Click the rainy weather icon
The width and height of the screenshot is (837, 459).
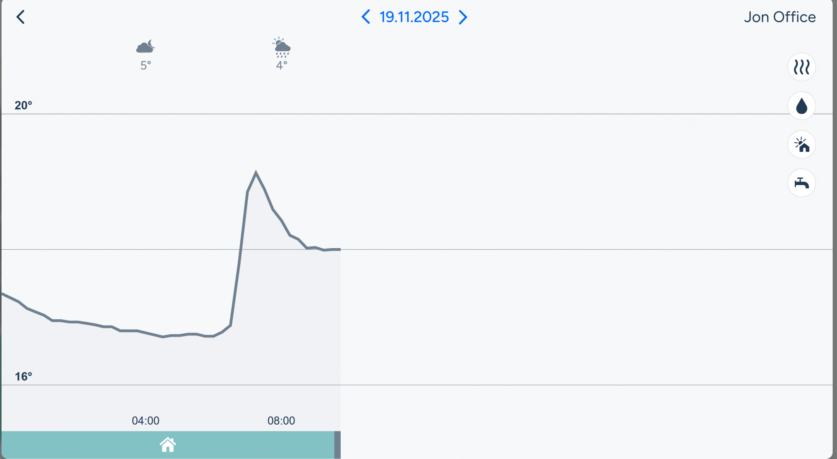pyautogui.click(x=282, y=47)
